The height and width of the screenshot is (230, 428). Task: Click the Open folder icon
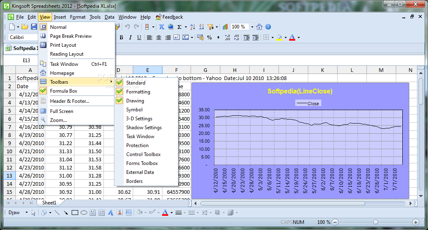tap(25, 27)
